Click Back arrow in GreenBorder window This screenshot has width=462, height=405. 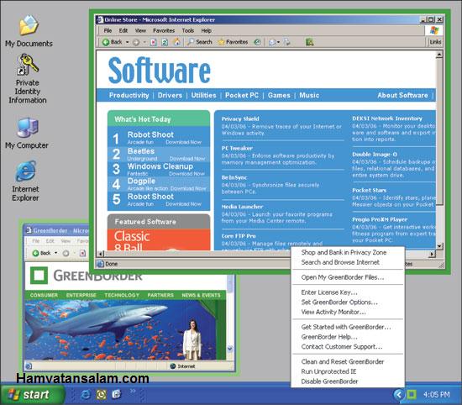pos(35,253)
